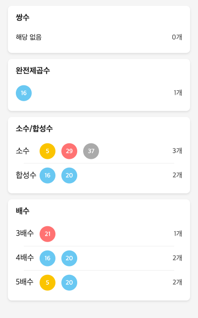198x318 pixels.
Task: Click the blue 20 ball in 4배수 row
Action: 69,258
